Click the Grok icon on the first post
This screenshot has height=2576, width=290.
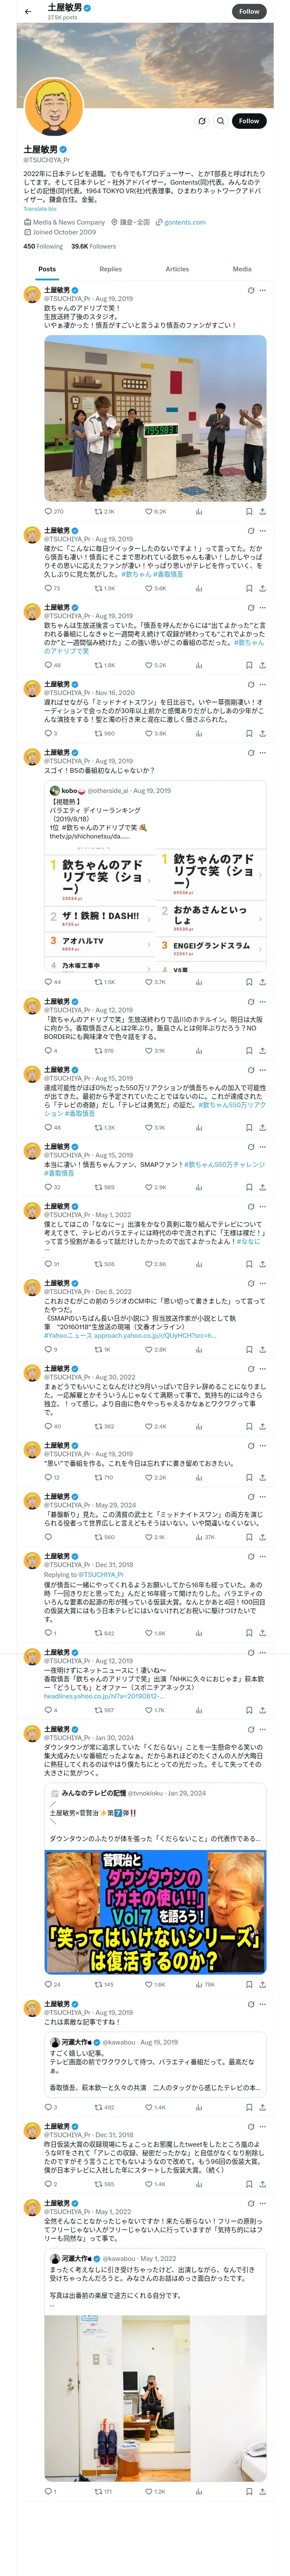click(250, 290)
